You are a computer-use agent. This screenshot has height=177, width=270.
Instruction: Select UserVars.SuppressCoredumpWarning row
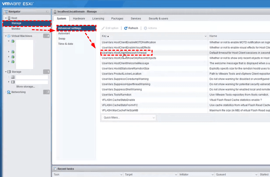(185, 79)
